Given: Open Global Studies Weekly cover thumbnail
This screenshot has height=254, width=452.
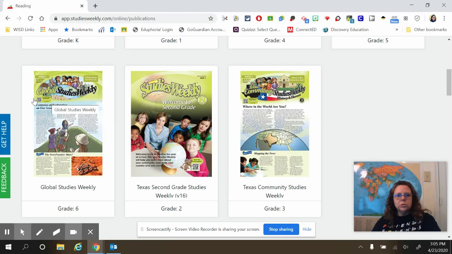Looking at the screenshot, I should click(x=68, y=123).
